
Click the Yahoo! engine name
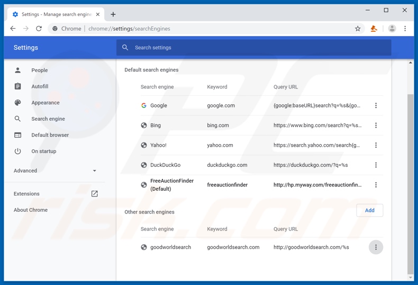(158, 145)
